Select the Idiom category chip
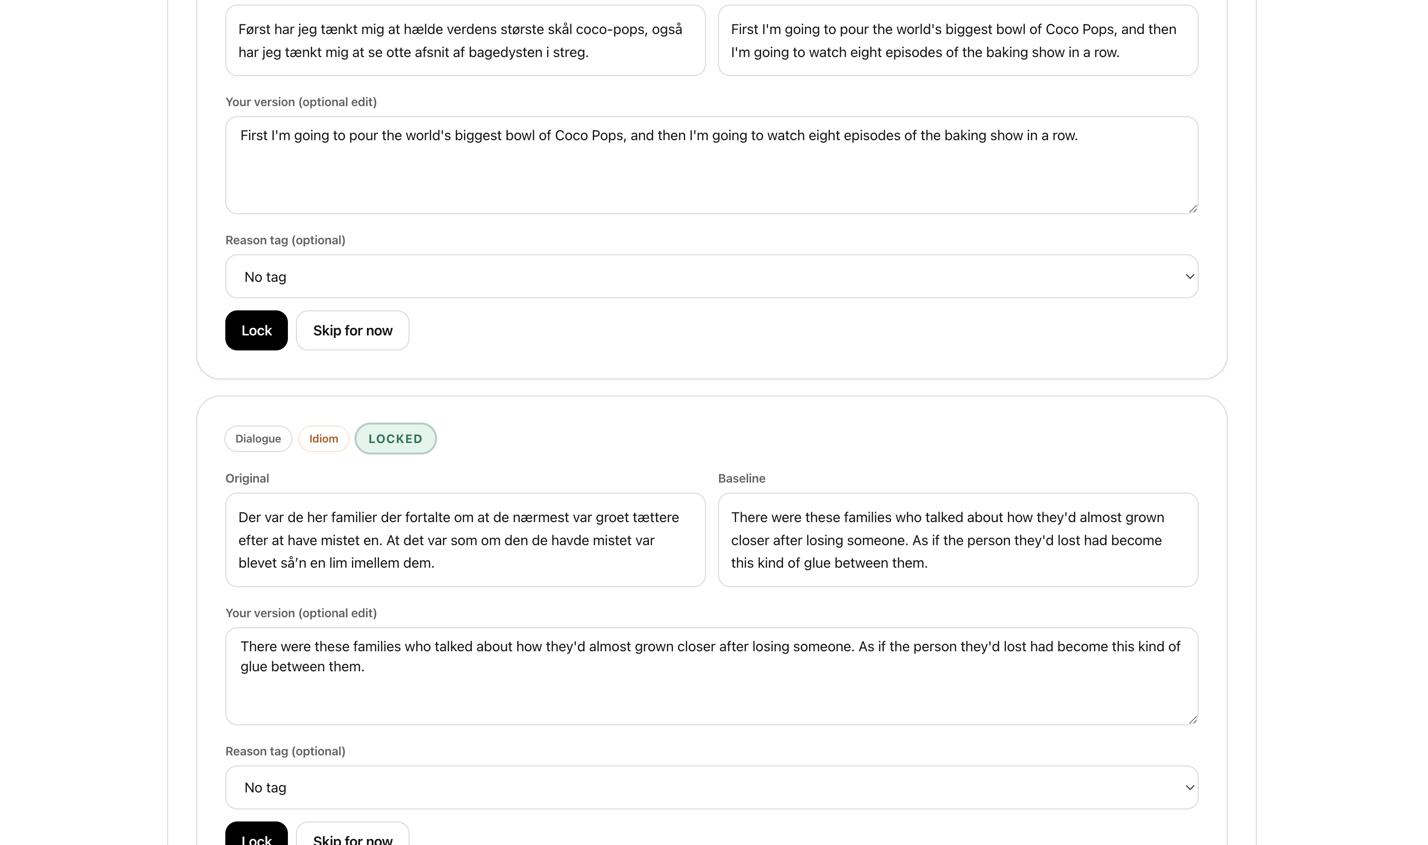Image resolution: width=1428 pixels, height=845 pixels. 323,439
